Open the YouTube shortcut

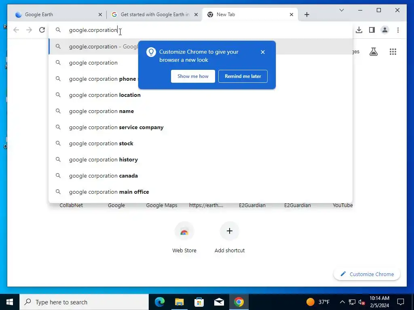[x=343, y=205]
